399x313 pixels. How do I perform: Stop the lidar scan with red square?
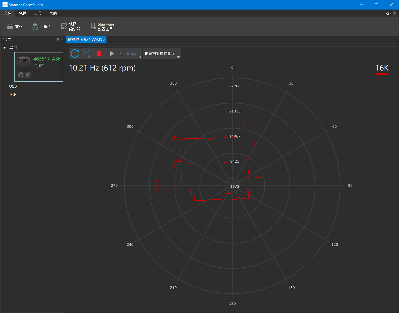99,53
